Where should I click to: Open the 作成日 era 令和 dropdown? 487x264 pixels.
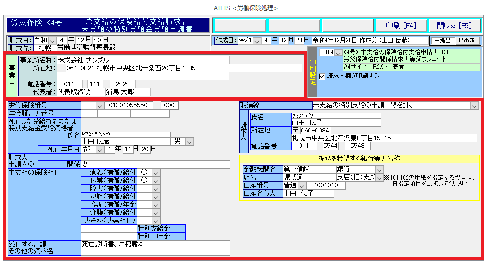pyautogui.click(x=257, y=40)
